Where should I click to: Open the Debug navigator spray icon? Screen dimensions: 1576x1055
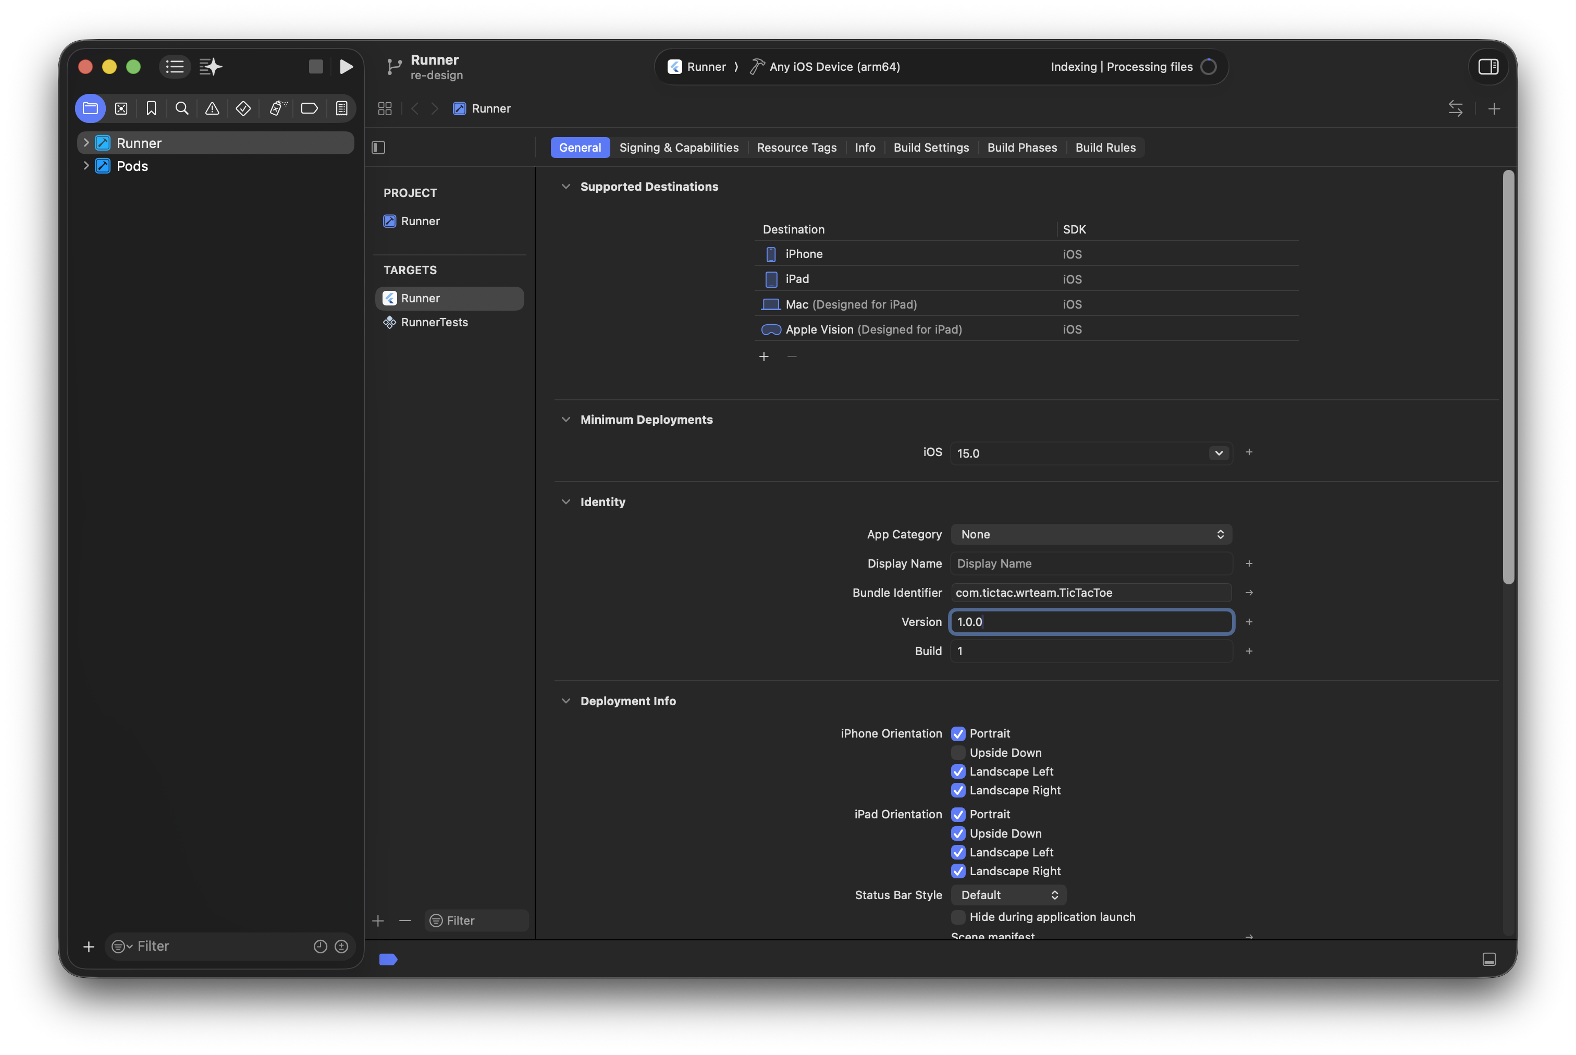[277, 108]
